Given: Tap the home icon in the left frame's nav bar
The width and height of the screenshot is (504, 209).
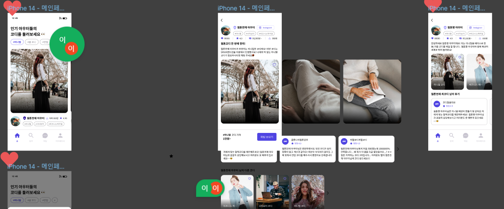Looking at the screenshot, I should (17, 136).
